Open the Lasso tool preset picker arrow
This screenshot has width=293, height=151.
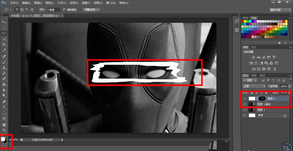11,10
